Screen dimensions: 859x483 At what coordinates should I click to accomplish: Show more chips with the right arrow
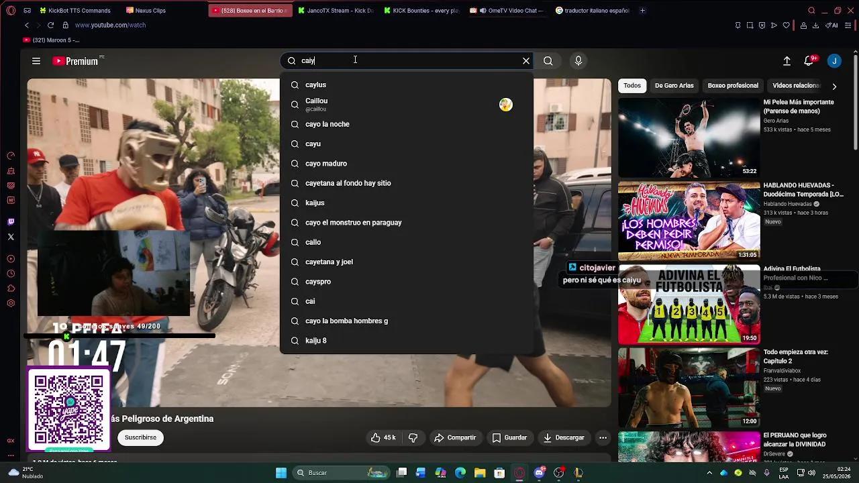tap(834, 86)
